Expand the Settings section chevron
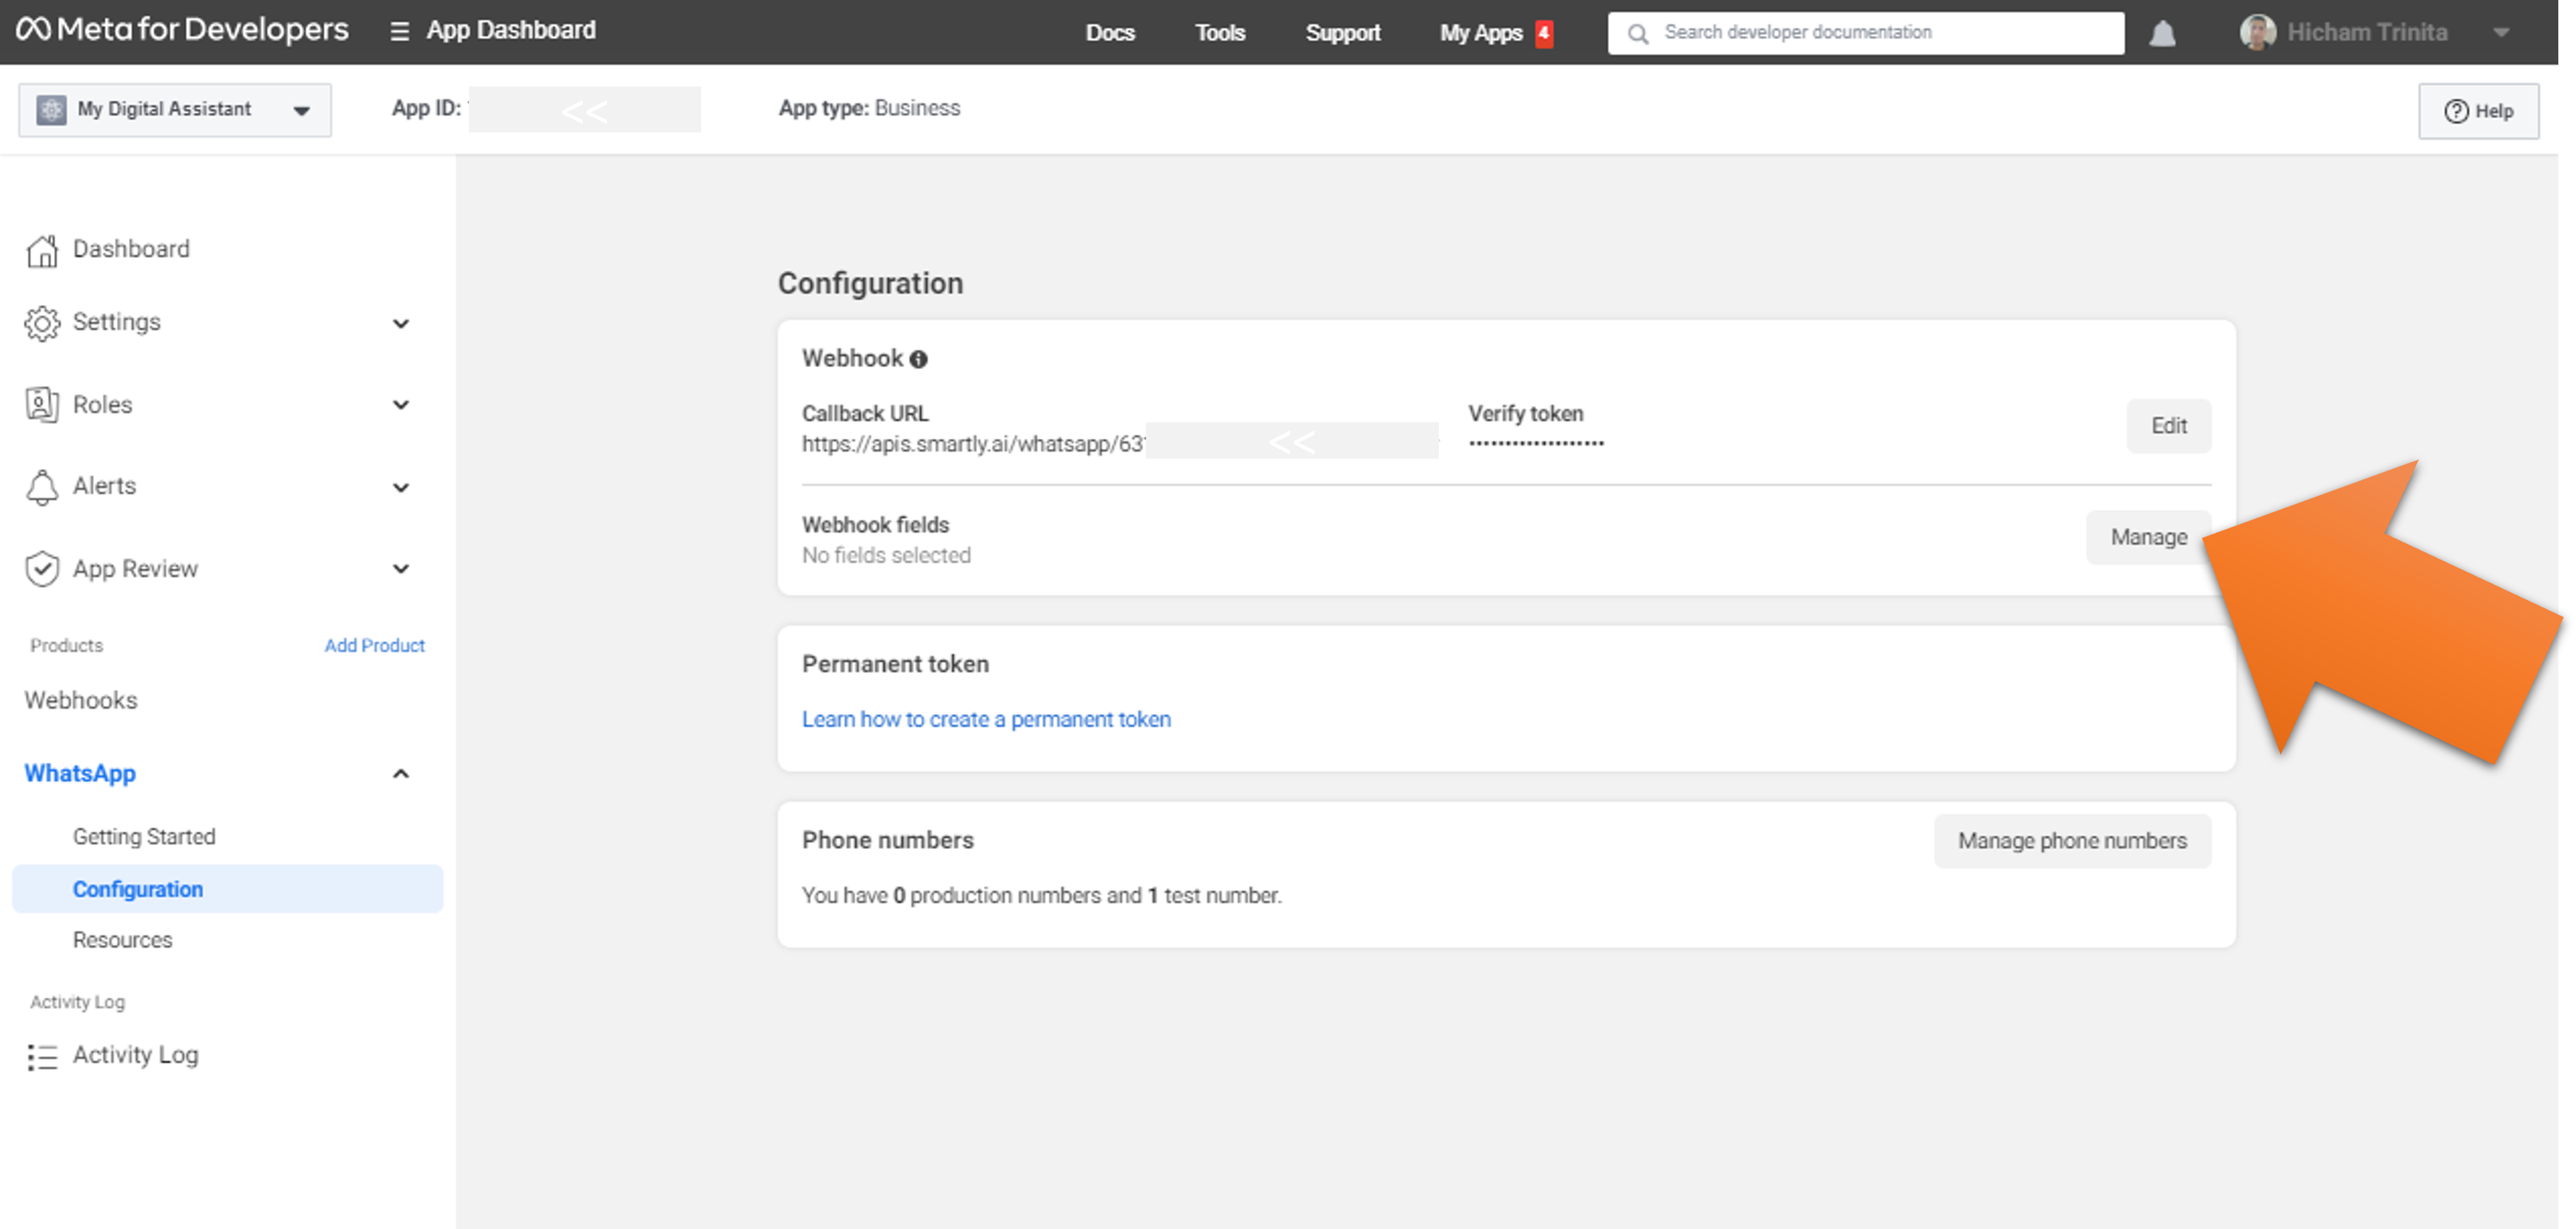The image size is (2576, 1229). tap(401, 324)
